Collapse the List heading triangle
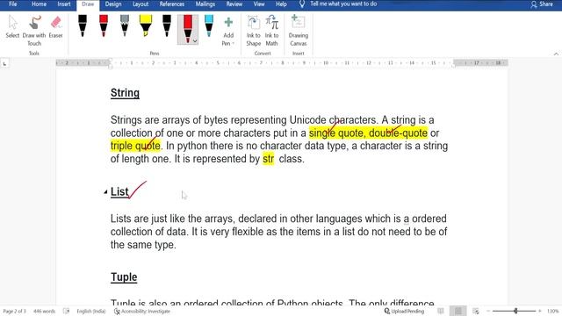 pos(105,192)
